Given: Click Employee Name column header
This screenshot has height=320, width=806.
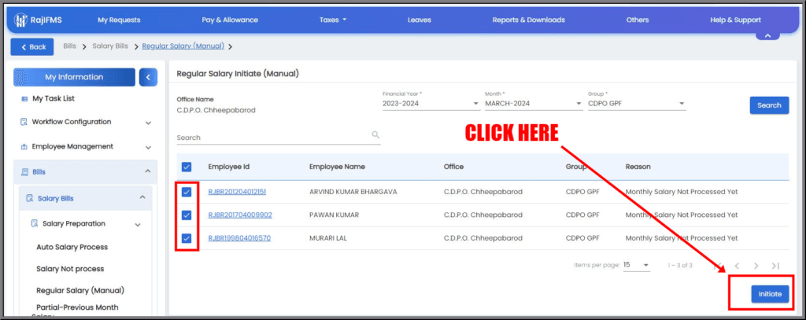Looking at the screenshot, I should point(337,167).
